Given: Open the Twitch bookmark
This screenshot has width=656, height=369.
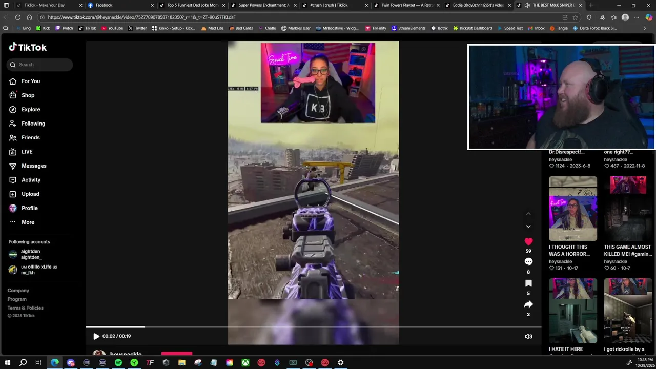Looking at the screenshot, I should point(64,28).
